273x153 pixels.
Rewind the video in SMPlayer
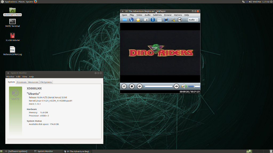click(139, 86)
